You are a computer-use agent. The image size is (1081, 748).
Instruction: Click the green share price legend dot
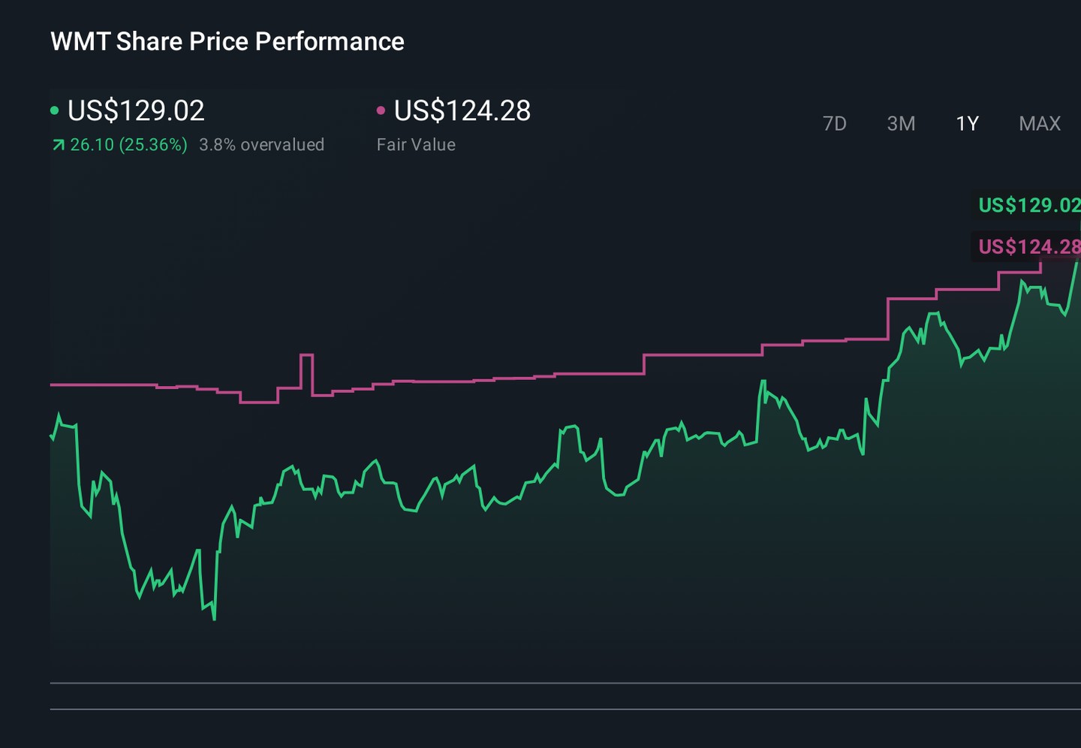[54, 110]
